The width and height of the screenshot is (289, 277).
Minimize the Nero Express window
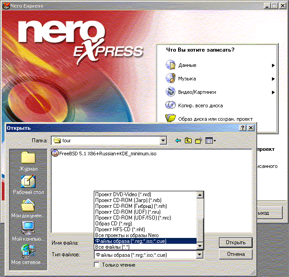pyautogui.click(x=267, y=6)
